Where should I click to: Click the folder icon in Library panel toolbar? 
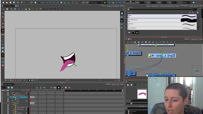(x=128, y=85)
